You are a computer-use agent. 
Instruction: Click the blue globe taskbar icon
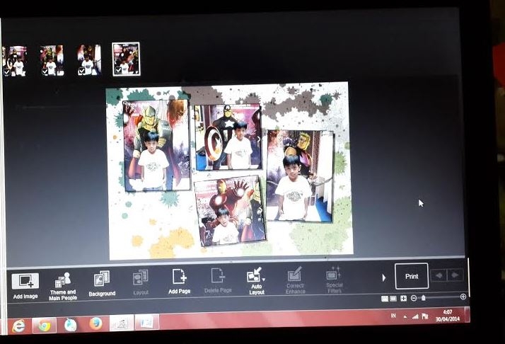pyautogui.click(x=70, y=325)
